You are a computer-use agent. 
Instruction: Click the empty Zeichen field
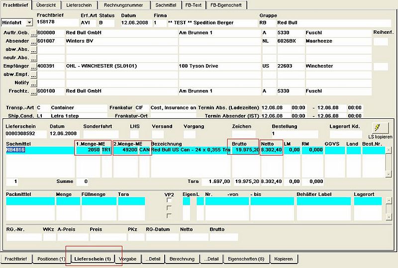(x=244, y=134)
